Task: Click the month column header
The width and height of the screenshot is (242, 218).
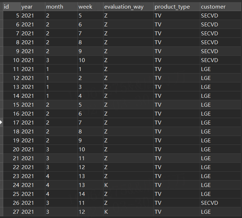Action: (61, 7)
